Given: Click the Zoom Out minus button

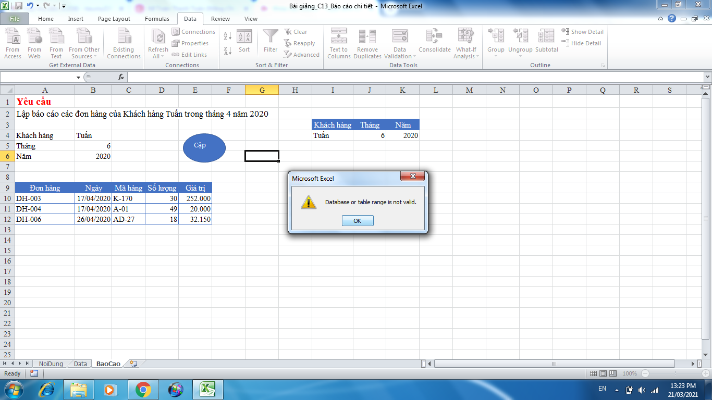Looking at the screenshot, I should 645,373.
